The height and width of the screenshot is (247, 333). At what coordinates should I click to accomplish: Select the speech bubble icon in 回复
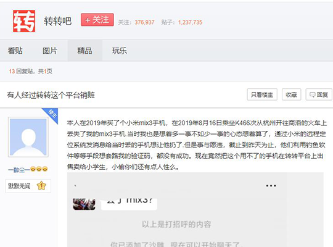(313, 94)
